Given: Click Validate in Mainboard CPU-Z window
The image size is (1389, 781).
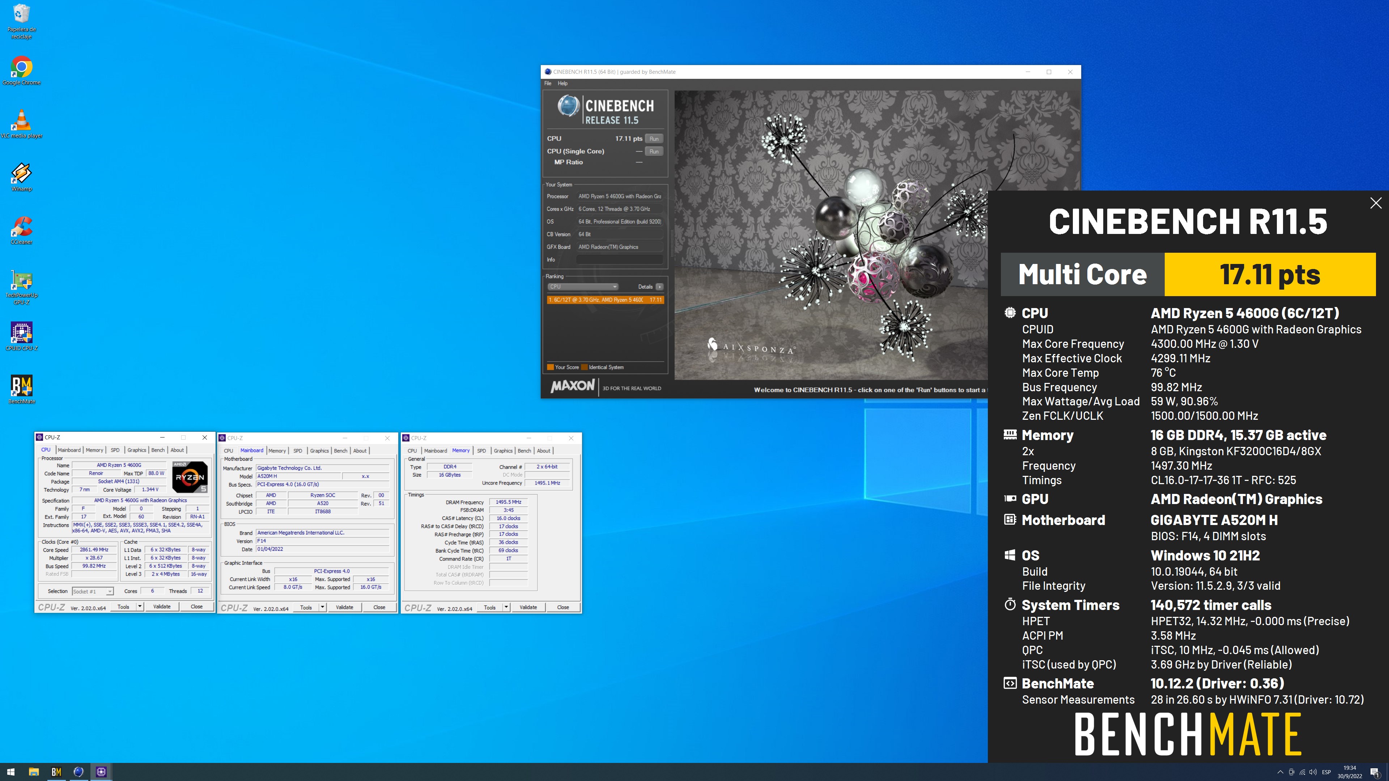Looking at the screenshot, I should pos(345,607).
